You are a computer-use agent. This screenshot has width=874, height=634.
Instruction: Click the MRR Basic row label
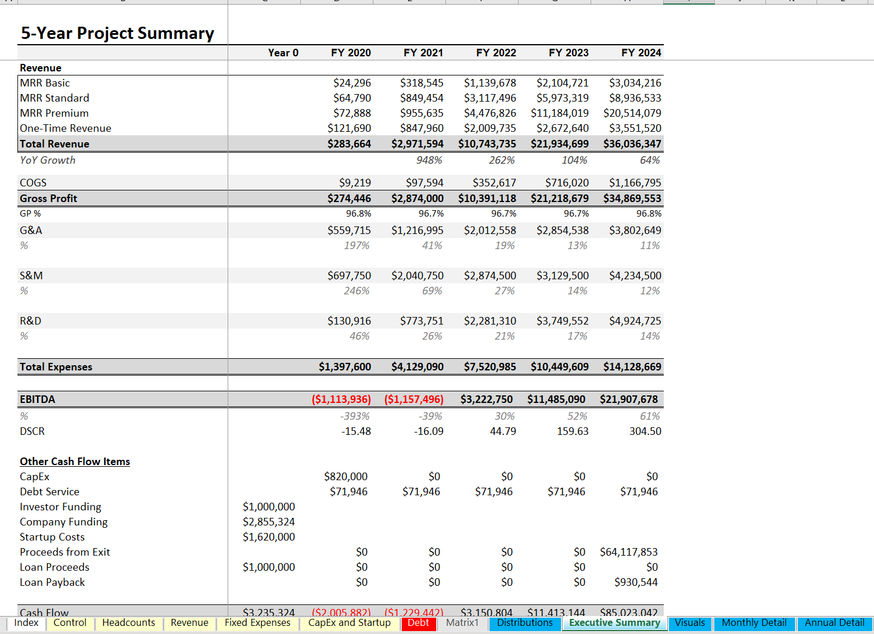[45, 83]
